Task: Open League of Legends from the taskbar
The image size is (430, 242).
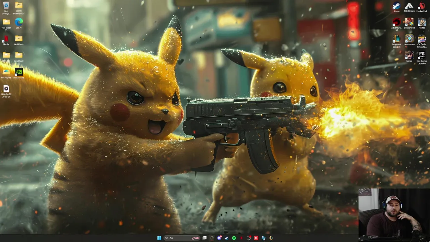Action: pyautogui.click(x=271, y=238)
